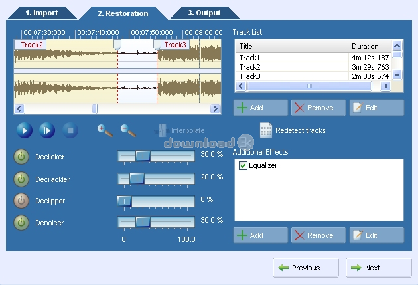The image size is (418, 285).
Task: Toggle the Decrackler power button
Action: click(21, 179)
